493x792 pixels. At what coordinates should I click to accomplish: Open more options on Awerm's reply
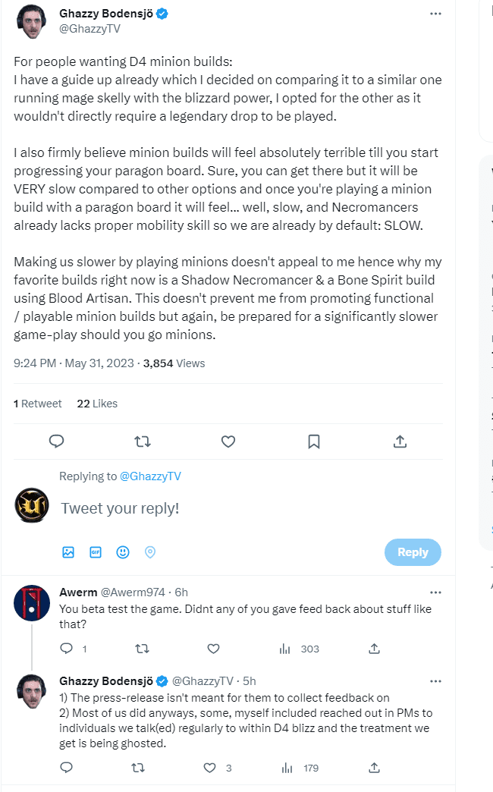coord(435,592)
